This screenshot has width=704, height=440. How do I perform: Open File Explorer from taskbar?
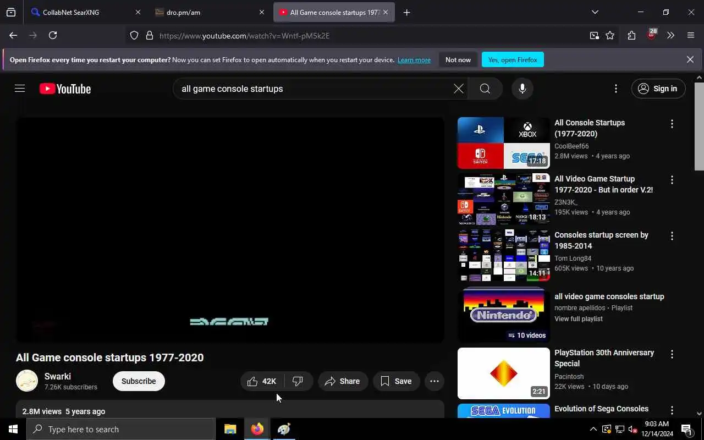click(x=230, y=429)
